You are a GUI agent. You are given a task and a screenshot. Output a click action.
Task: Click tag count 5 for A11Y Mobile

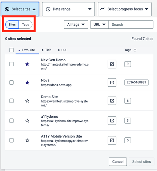coord(128,140)
